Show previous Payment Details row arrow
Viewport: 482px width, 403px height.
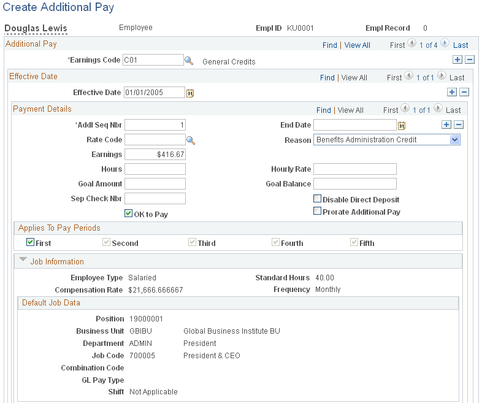(x=405, y=108)
